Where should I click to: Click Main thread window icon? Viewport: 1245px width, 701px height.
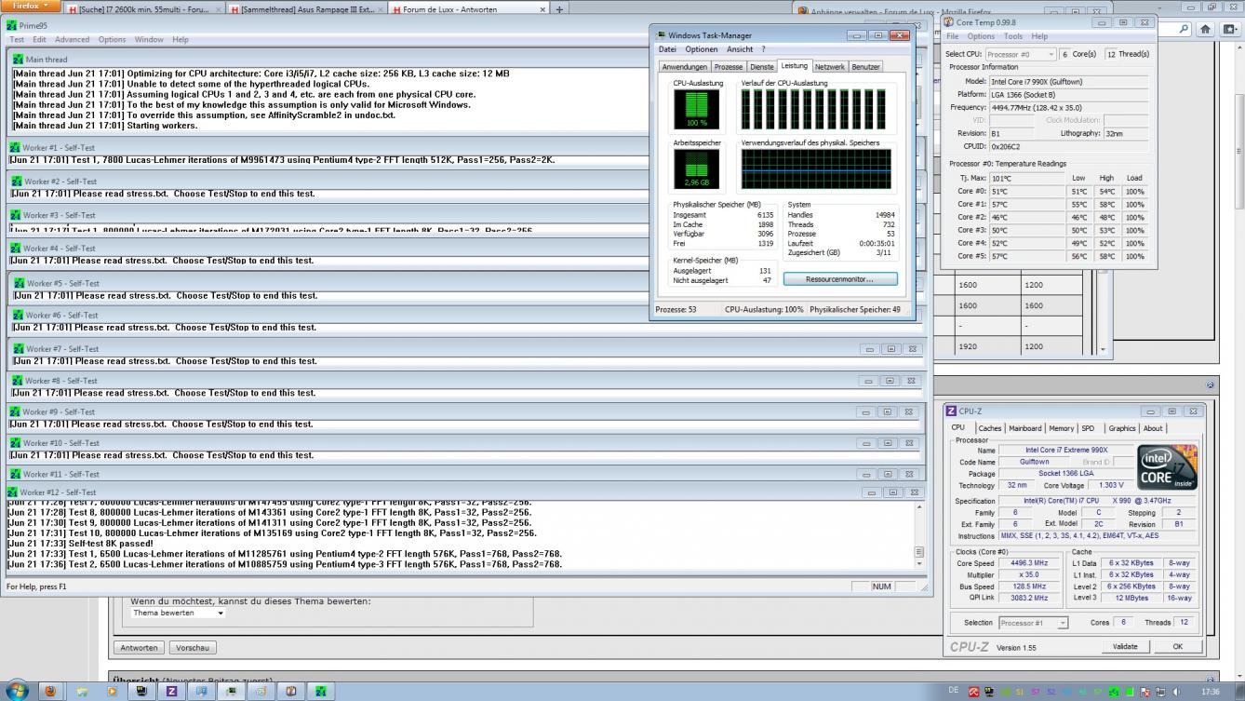point(18,59)
